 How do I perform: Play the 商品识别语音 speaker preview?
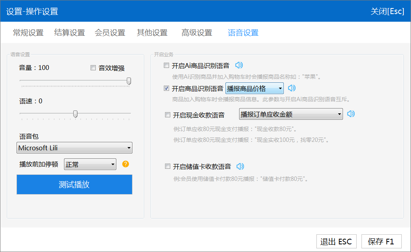pos(292,88)
